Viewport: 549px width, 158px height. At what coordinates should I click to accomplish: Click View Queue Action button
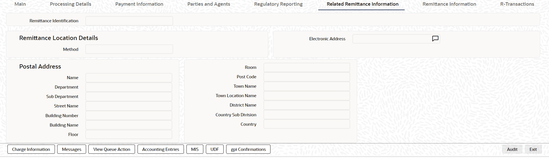[112, 149]
